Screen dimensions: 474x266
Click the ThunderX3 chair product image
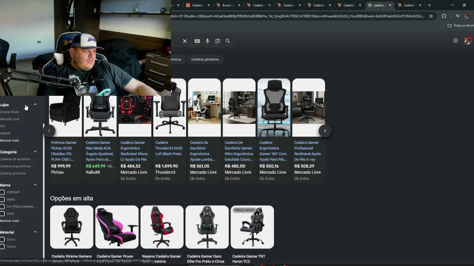pos(170,108)
